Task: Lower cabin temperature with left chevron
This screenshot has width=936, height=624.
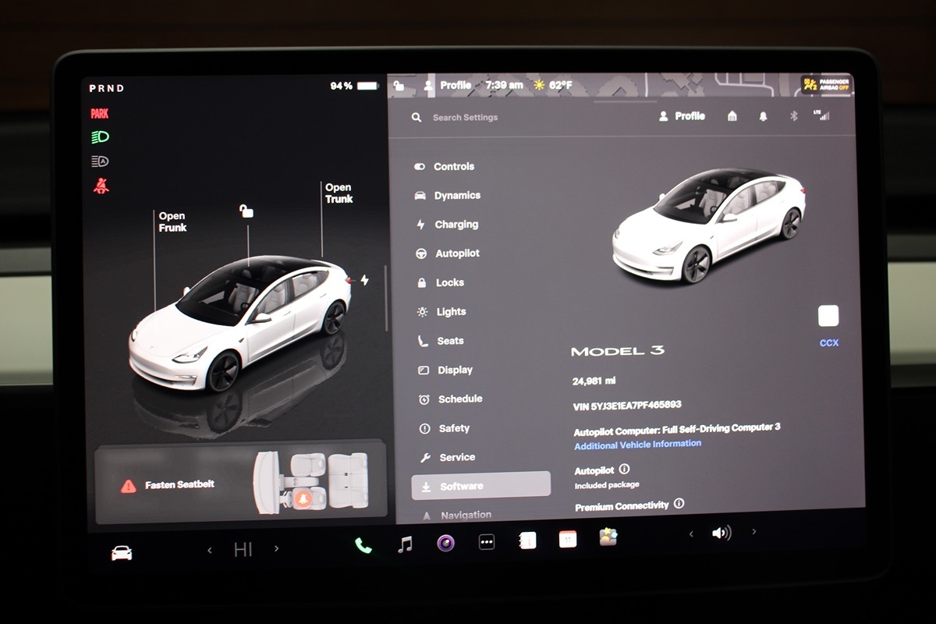Action: 209,550
